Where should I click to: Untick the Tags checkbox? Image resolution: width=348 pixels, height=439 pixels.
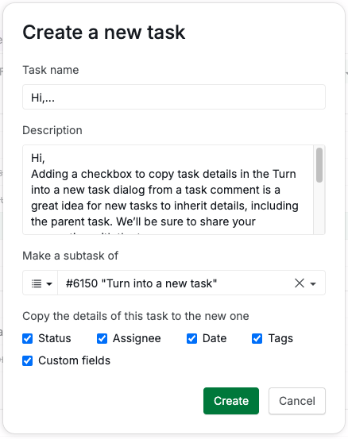[x=257, y=338]
